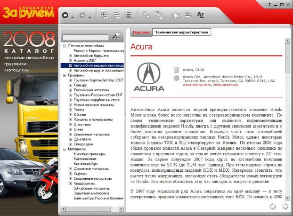Expand the Новинки 2007 node
The height and width of the screenshot is (216, 293).
point(70,61)
